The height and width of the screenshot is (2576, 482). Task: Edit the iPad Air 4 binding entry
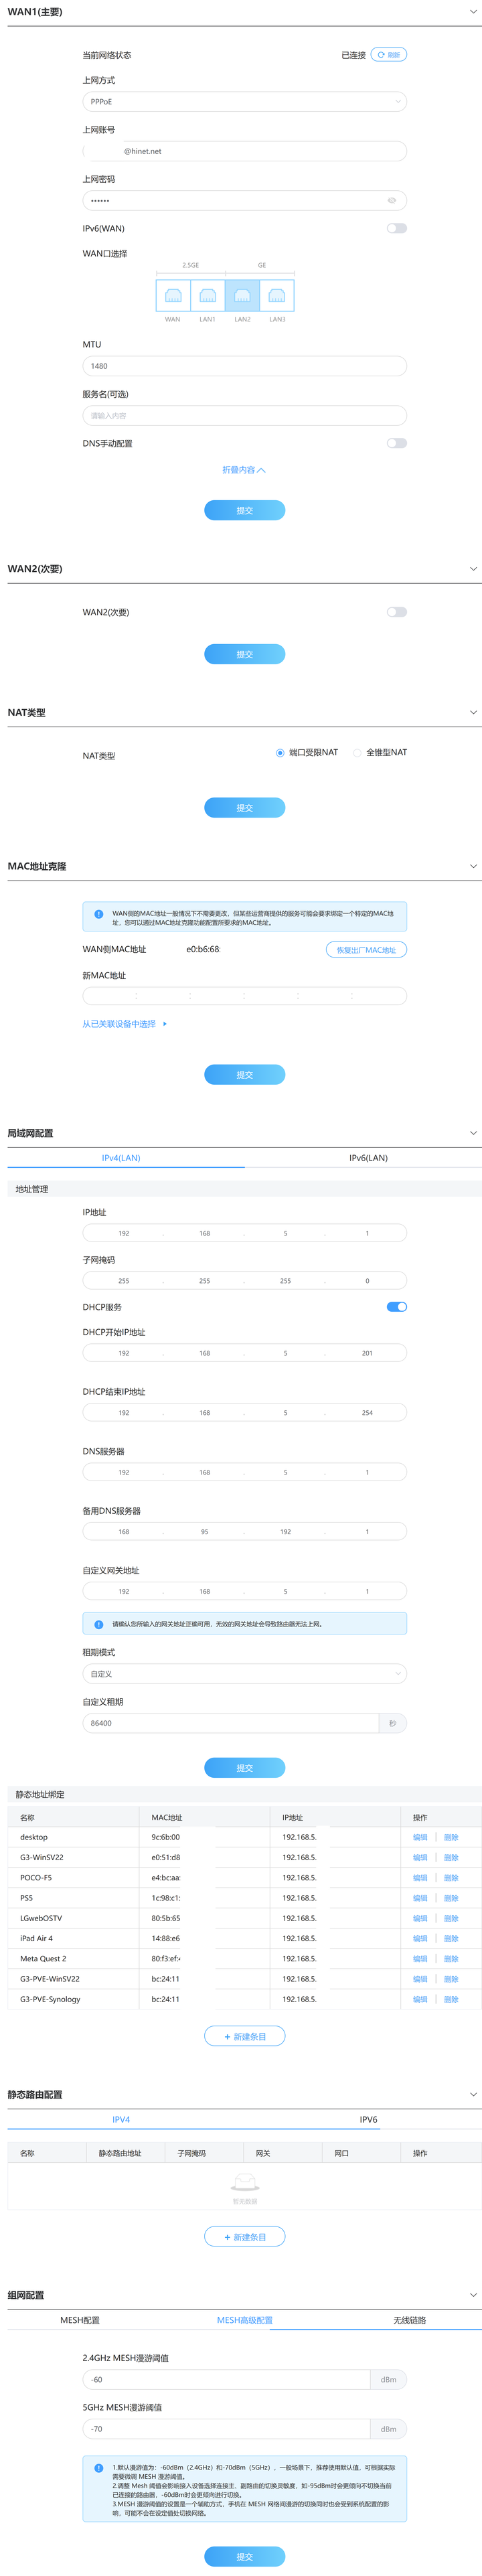tap(420, 1938)
